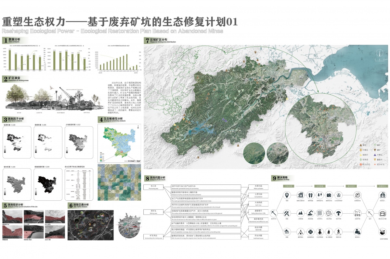
Task: Select the Regional mining area distribution heading
Action: [x=161, y=41]
